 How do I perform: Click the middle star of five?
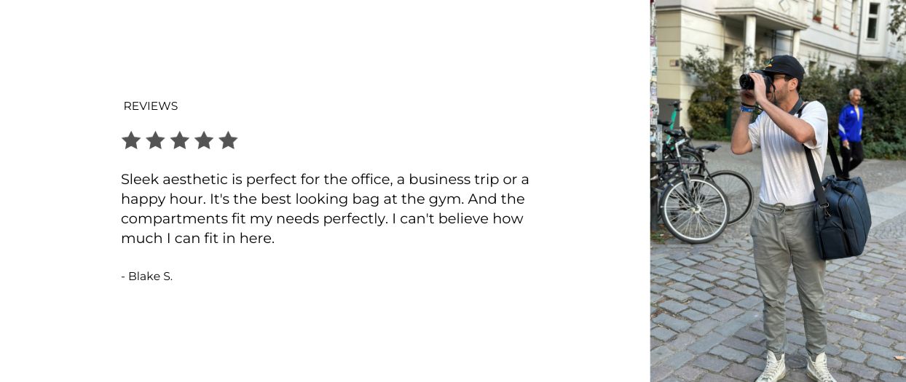180,140
